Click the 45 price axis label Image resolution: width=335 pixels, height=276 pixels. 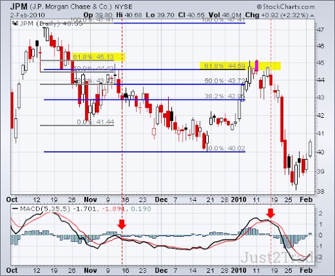321,63
